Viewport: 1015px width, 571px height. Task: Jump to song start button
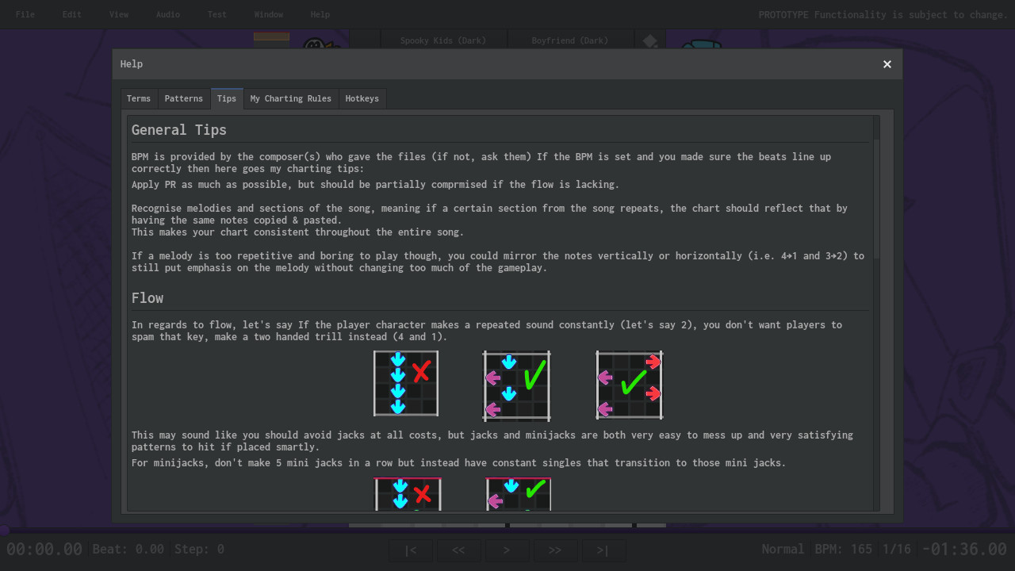coord(411,550)
